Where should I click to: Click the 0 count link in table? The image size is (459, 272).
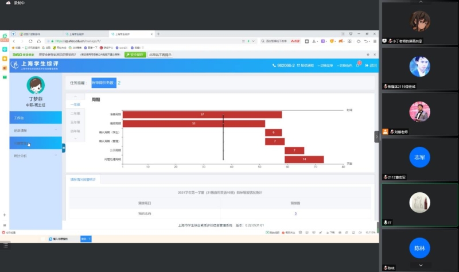[295, 213]
